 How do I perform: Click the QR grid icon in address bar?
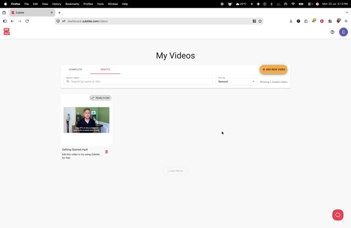click(x=254, y=21)
